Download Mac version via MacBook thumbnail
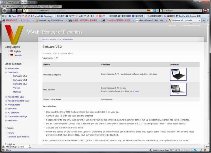Image resolution: width=211 pixels, height=153 pixels. 178,89
